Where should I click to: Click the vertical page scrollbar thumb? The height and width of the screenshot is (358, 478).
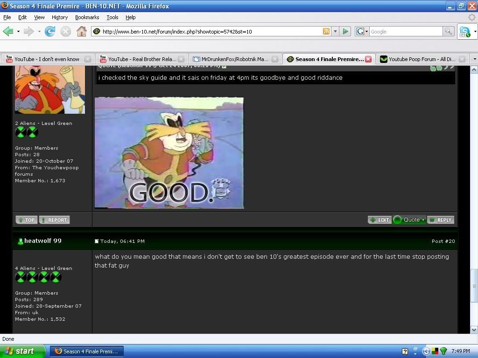[474, 285]
